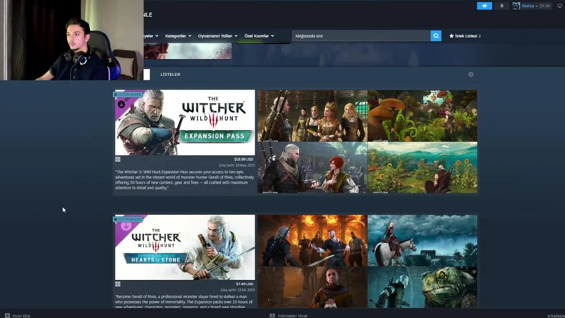This screenshot has width=565, height=318.
Task: Open screenshot of the bald man portrait
Action: 313,287
